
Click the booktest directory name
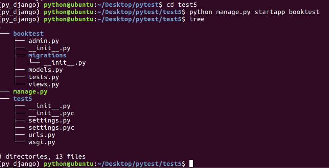pyautogui.click(x=29, y=34)
